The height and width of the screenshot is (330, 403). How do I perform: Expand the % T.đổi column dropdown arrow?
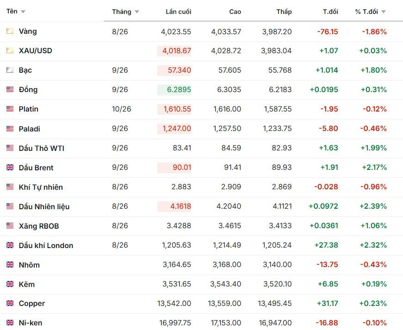[x=384, y=12]
